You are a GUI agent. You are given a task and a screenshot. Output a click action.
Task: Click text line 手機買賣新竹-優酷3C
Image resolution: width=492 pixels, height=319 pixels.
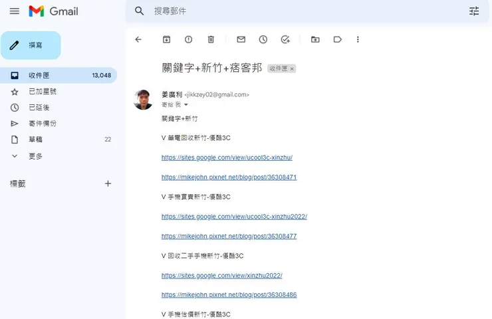click(199, 197)
